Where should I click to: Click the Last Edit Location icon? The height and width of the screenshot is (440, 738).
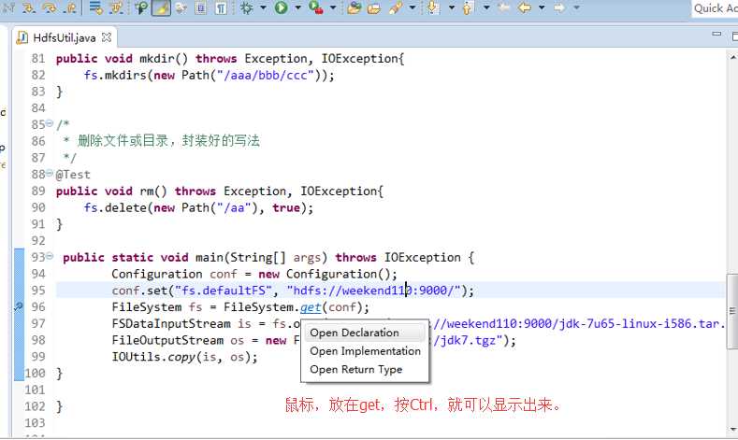click(504, 7)
